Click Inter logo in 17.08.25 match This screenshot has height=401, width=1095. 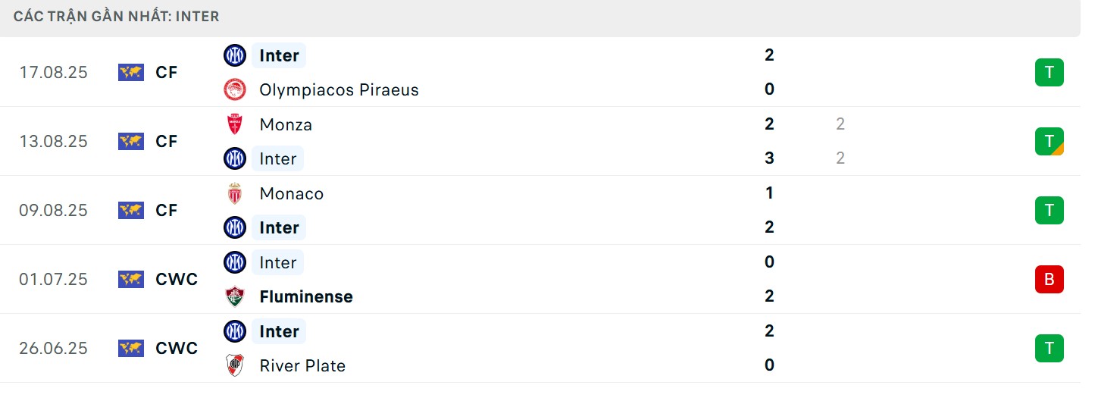(235, 55)
